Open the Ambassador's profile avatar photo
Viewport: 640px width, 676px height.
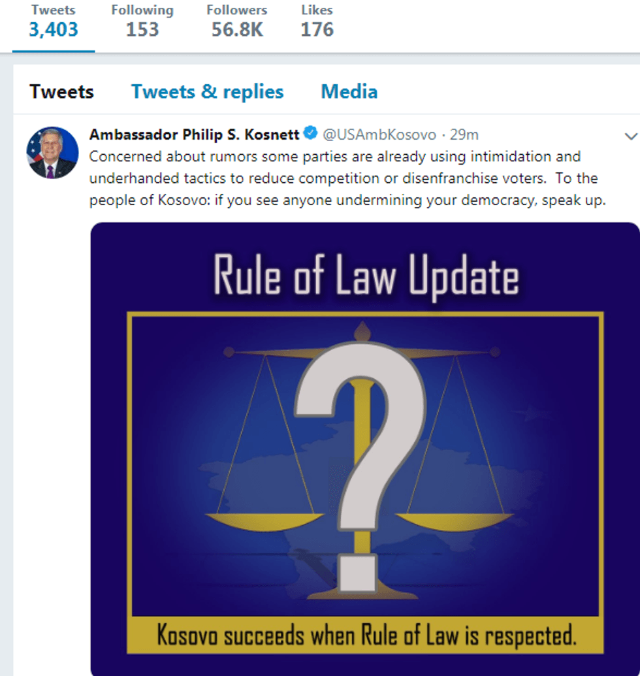tap(53, 153)
